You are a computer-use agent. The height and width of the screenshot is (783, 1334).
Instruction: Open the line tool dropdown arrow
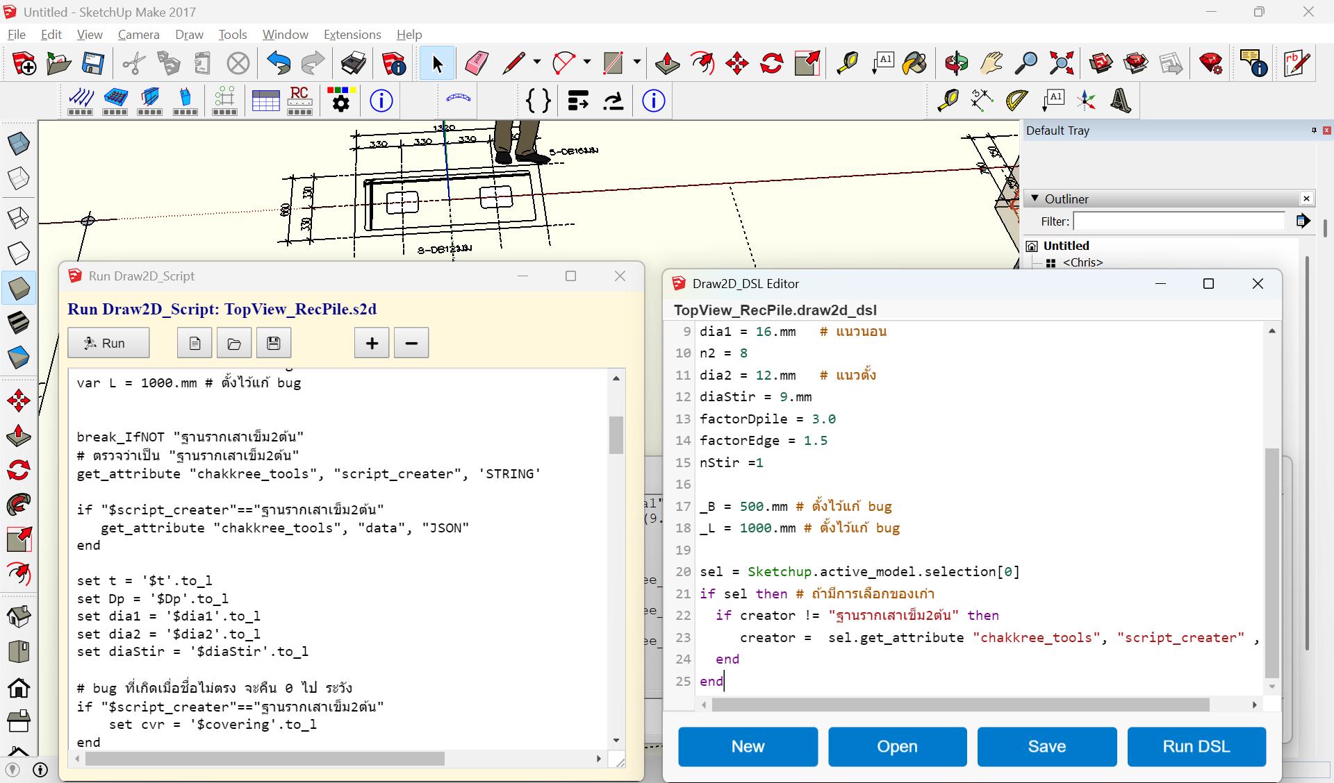[x=537, y=62]
